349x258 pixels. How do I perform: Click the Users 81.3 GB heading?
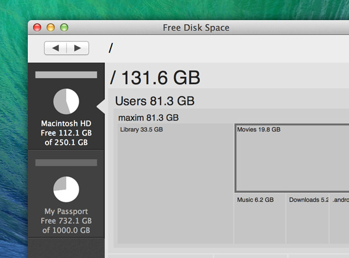155,101
